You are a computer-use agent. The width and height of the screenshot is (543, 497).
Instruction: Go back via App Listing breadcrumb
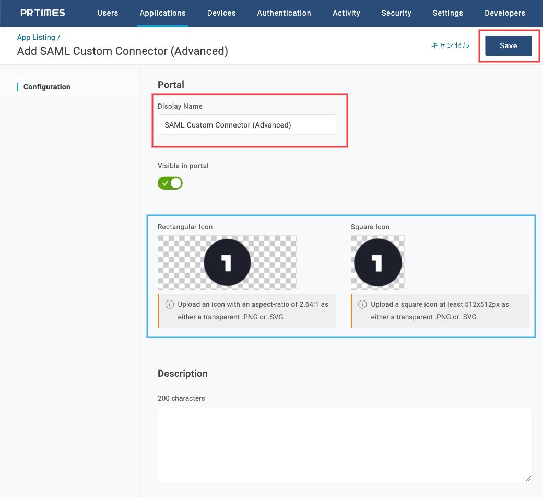pos(37,38)
